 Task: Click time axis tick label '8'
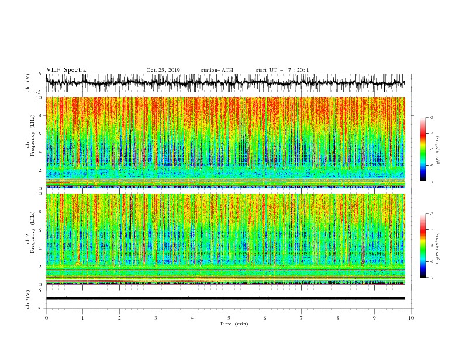(x=338, y=318)
